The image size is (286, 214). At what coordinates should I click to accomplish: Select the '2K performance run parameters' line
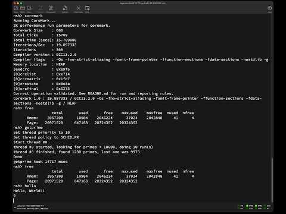[x=61, y=26]
